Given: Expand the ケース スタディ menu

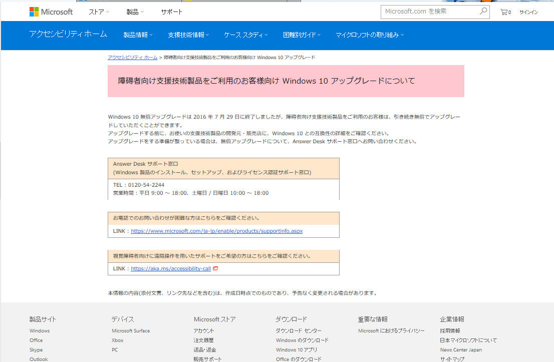Looking at the screenshot, I should (x=246, y=35).
